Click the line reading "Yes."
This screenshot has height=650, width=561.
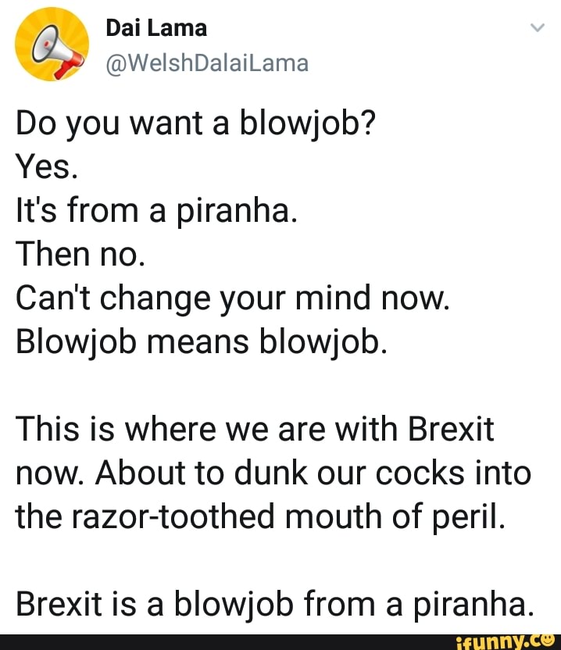point(45,165)
